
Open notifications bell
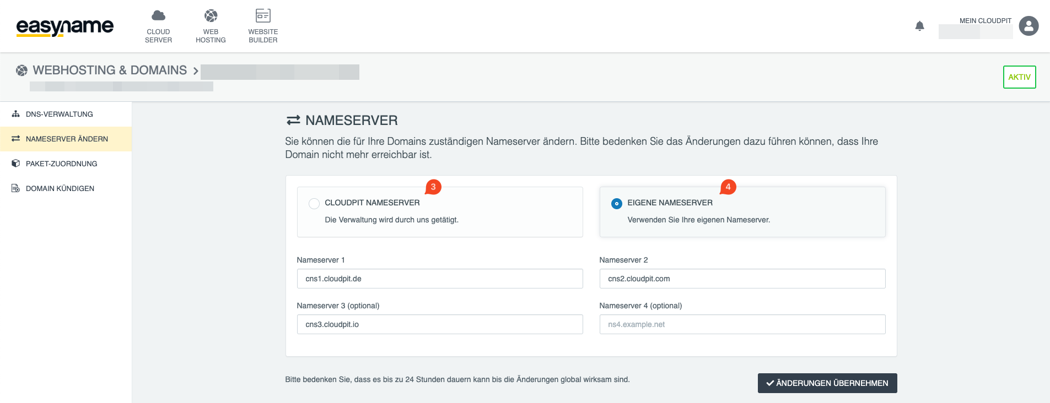click(x=919, y=26)
